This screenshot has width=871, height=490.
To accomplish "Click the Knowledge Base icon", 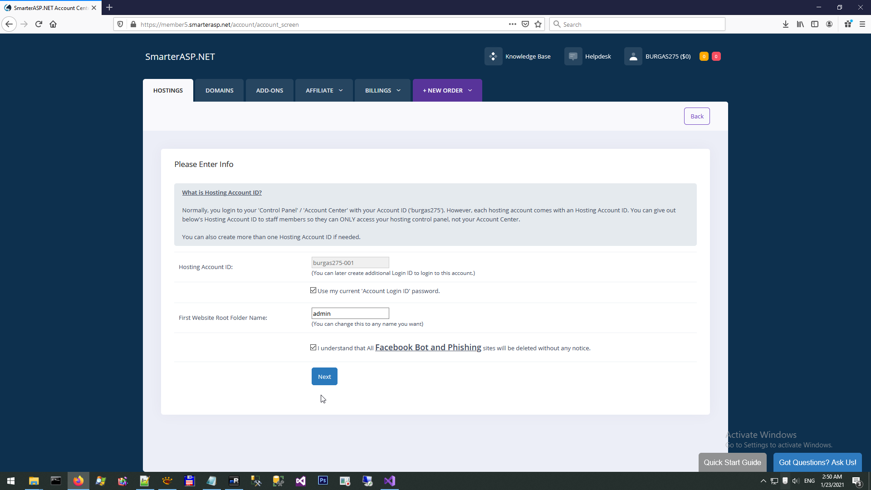I will coord(493,56).
